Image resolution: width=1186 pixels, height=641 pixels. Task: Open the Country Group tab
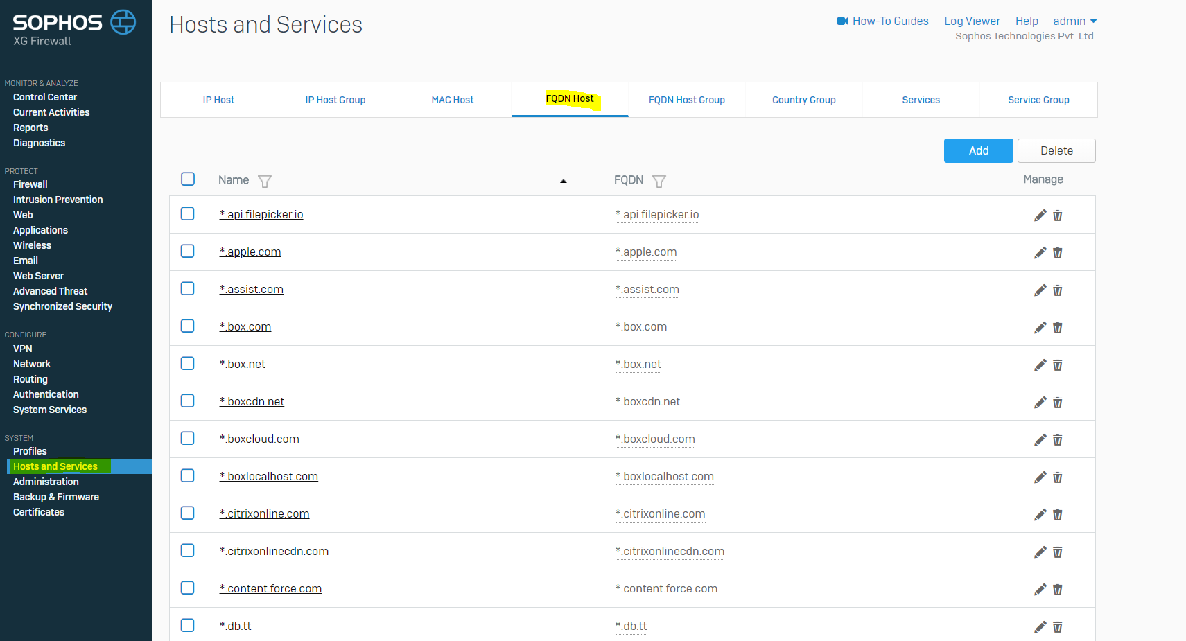coord(804,100)
